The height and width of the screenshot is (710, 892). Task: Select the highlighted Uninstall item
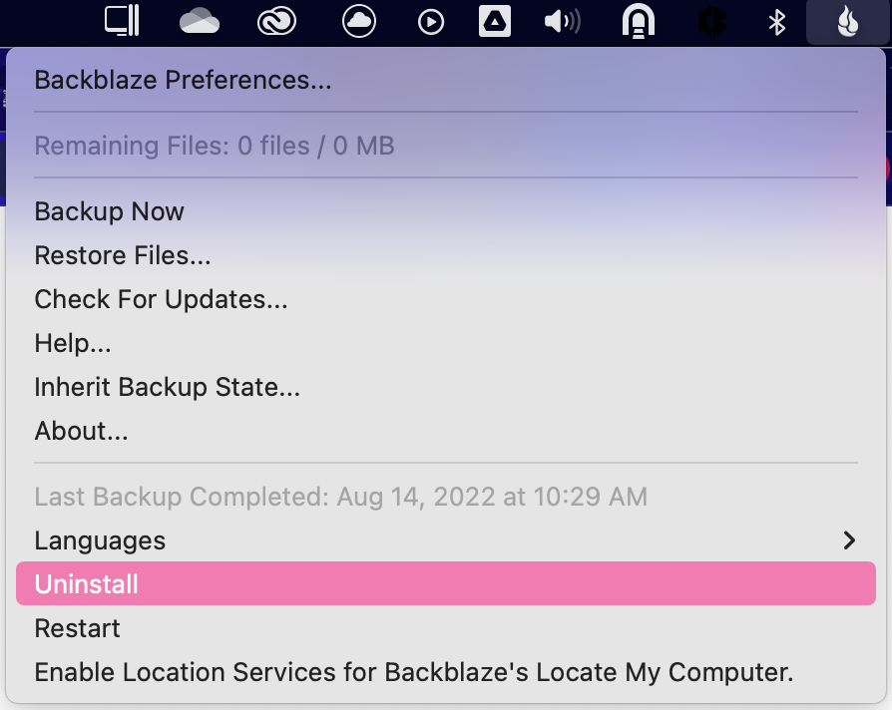pos(446,583)
